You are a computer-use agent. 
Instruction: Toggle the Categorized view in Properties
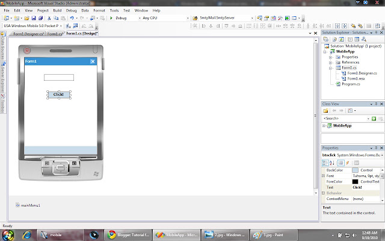coord(325,163)
